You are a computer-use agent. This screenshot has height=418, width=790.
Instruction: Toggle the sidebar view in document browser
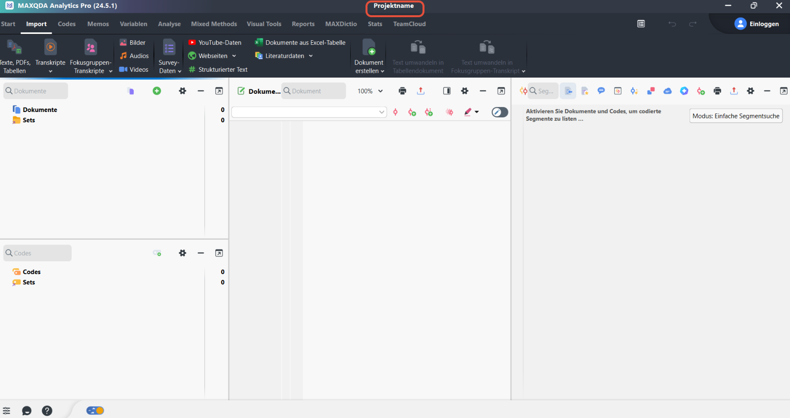(x=447, y=91)
